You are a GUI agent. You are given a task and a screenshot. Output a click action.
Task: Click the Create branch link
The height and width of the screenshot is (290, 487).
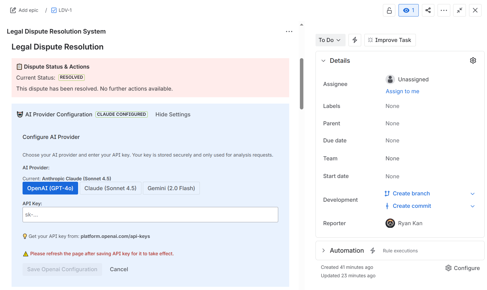411,194
